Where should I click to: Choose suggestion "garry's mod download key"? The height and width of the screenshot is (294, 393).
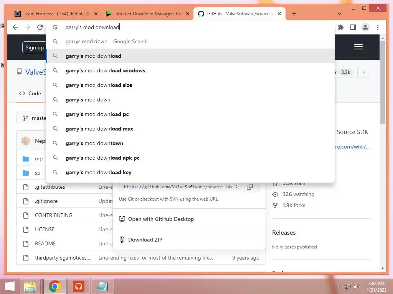tap(190, 172)
